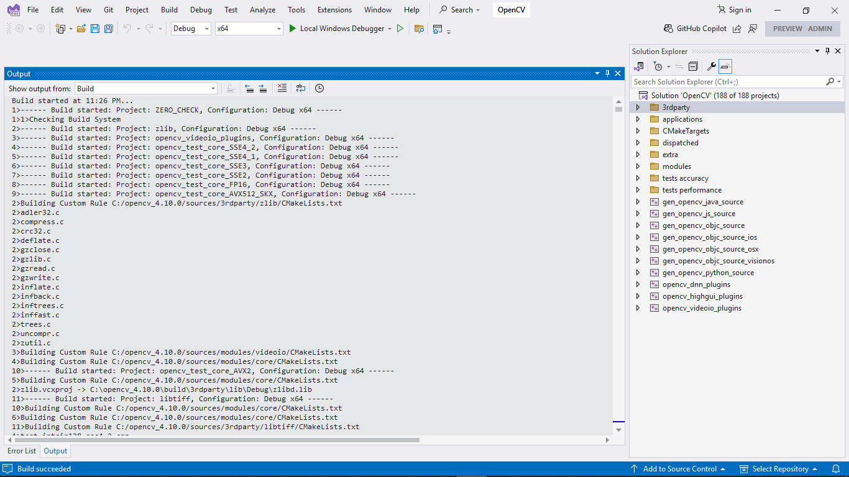Expand the opencv_dnn_plugins project node

638,284
